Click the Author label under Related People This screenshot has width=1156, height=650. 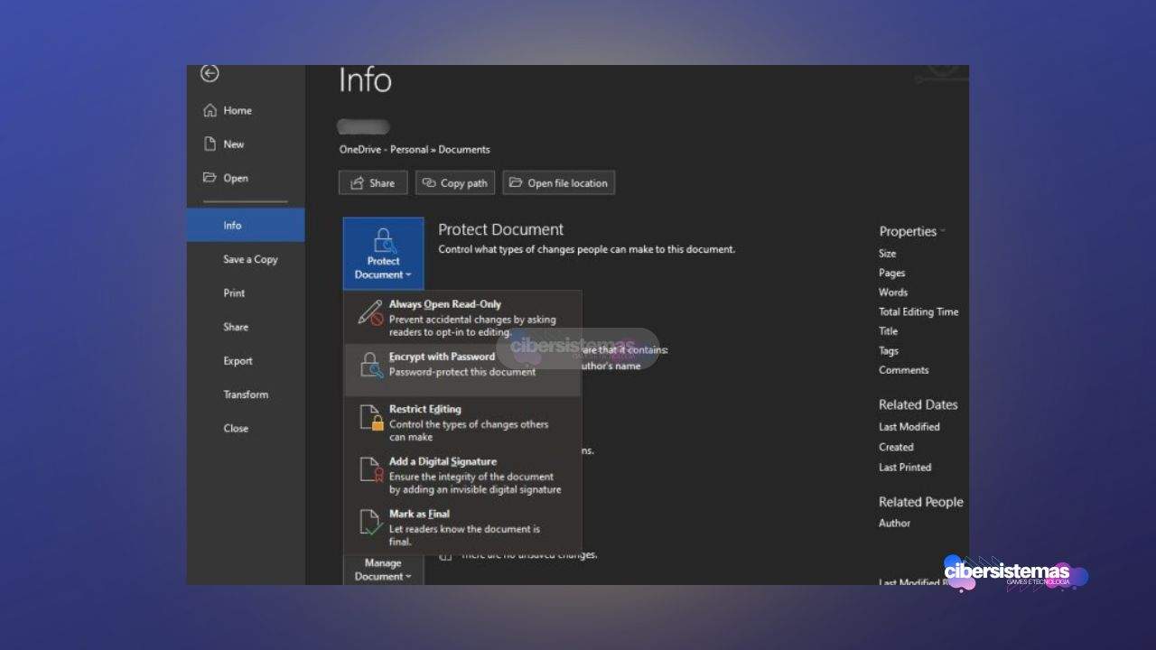pos(895,523)
